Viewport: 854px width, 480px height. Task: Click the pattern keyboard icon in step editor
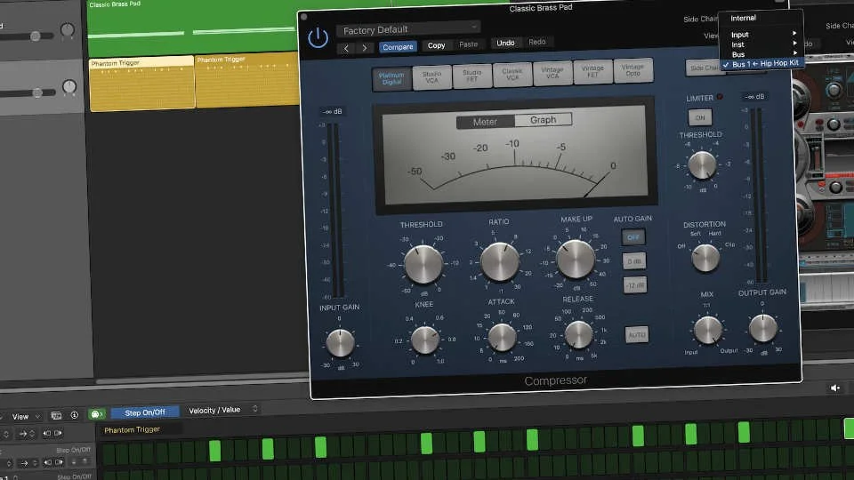coord(56,415)
